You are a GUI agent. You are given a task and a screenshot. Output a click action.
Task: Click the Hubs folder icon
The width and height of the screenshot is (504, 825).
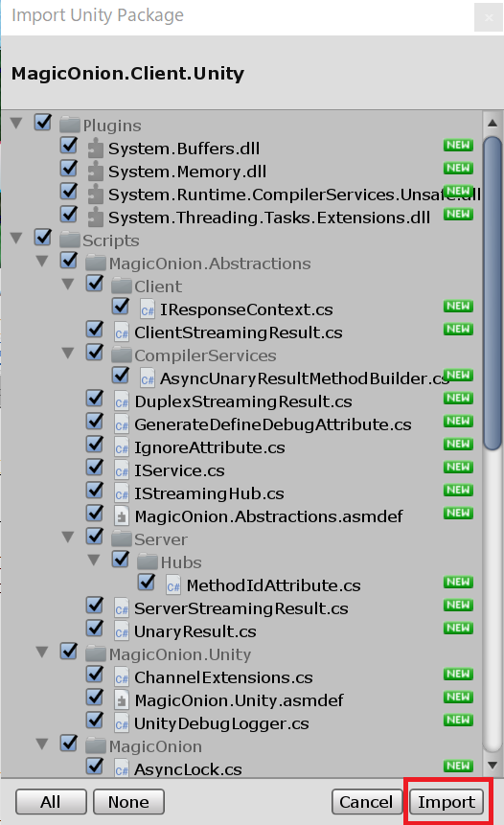click(x=147, y=562)
